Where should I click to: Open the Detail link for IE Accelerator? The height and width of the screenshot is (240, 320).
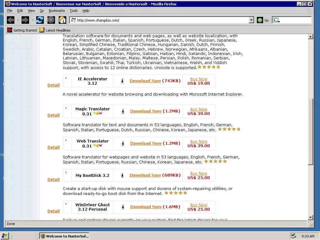(x=53, y=85)
